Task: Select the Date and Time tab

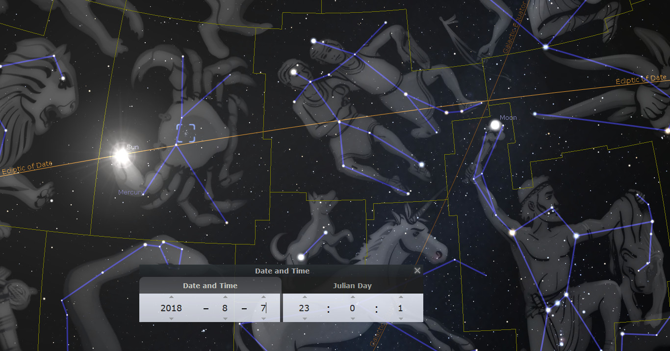Action: pos(210,285)
